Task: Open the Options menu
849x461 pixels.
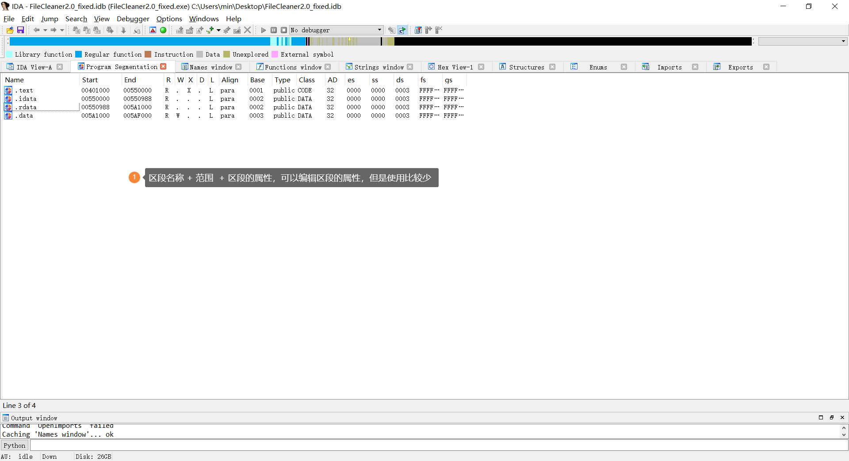Action: tap(169, 19)
